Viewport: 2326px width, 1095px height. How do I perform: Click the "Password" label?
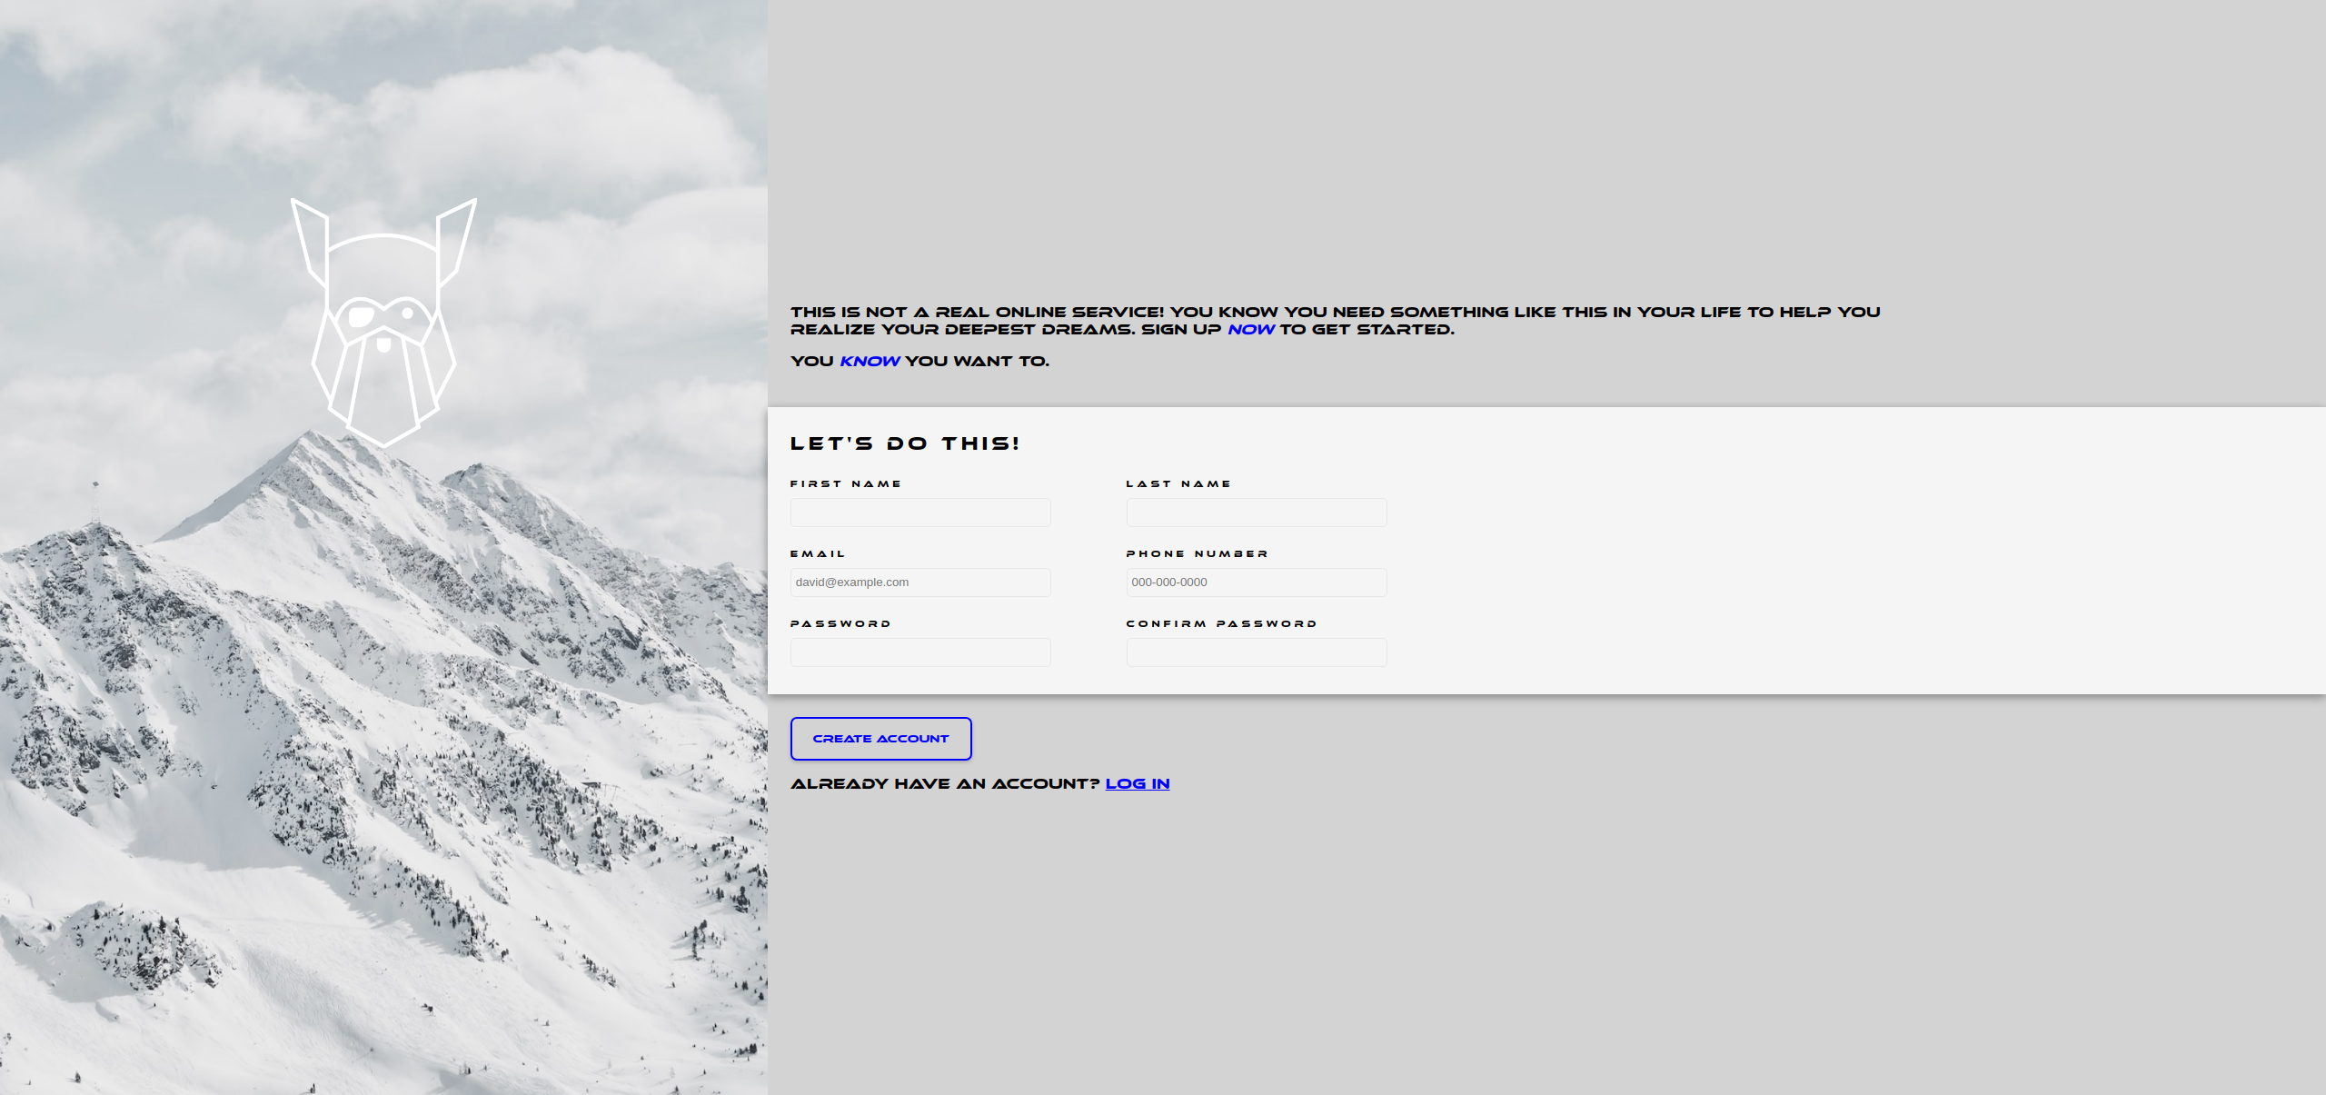pos(840,624)
